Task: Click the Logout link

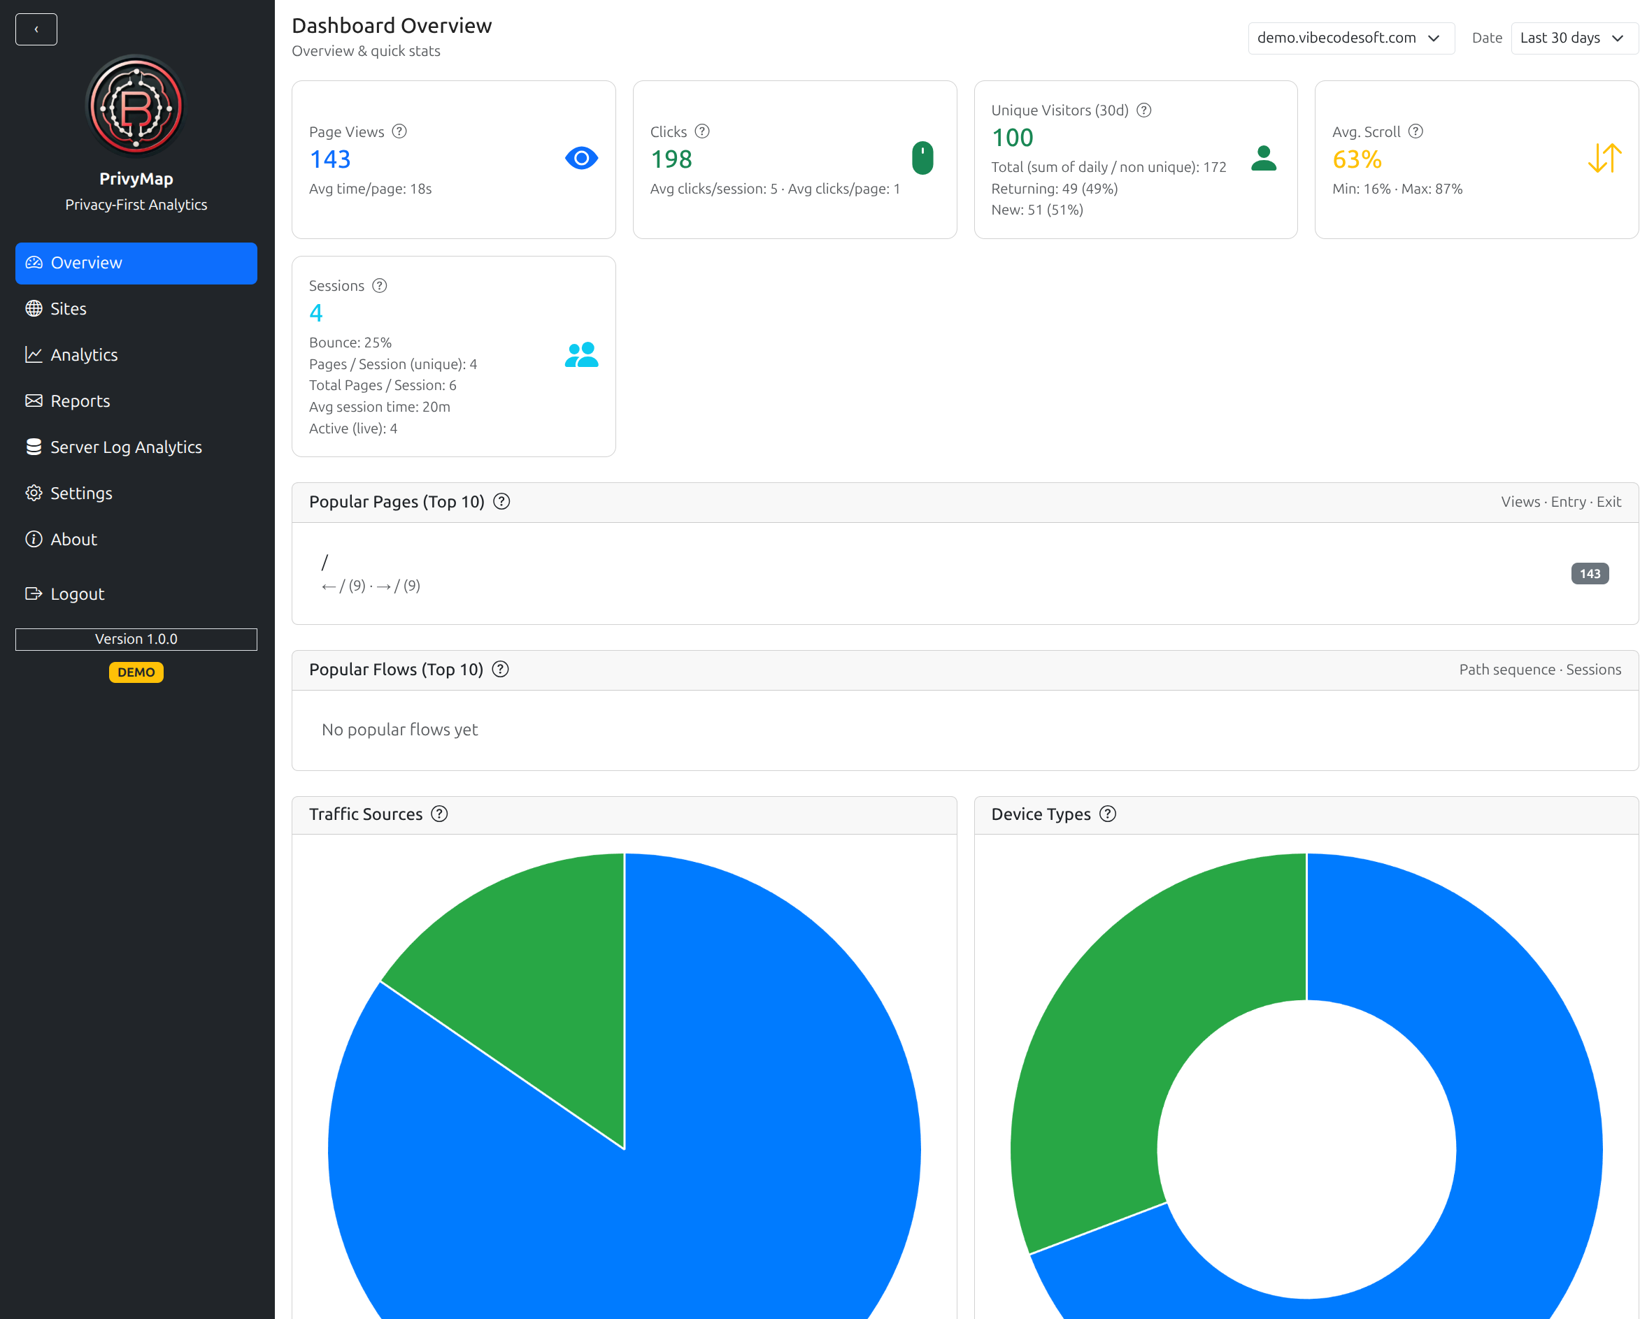Action: coord(76,594)
